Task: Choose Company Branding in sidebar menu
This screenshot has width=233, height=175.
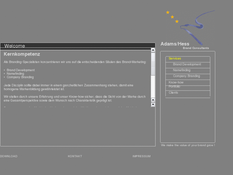Action: (x=187, y=76)
